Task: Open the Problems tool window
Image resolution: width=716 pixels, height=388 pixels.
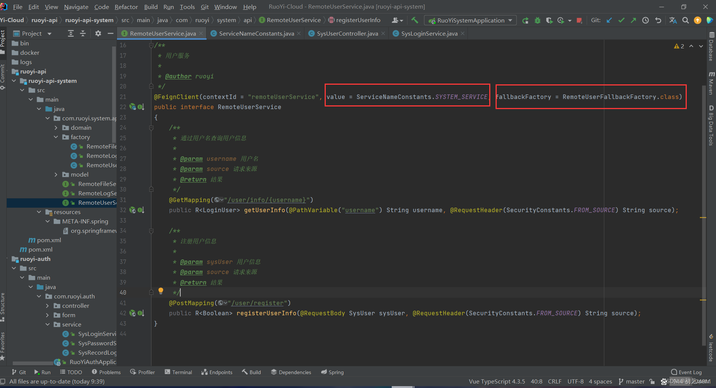Action: 106,372
